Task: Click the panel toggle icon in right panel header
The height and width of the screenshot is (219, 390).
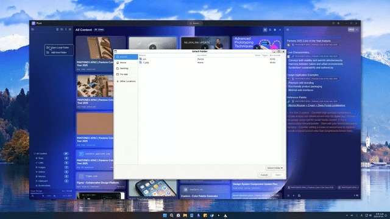Action: click(288, 30)
